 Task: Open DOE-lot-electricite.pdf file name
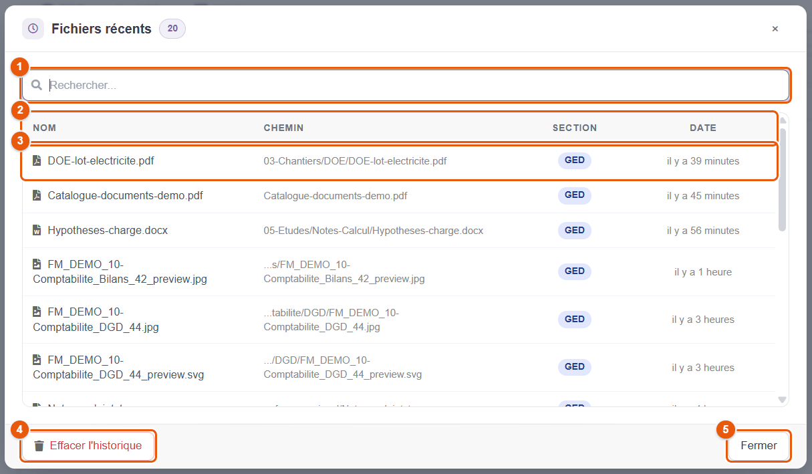pyautogui.click(x=101, y=160)
